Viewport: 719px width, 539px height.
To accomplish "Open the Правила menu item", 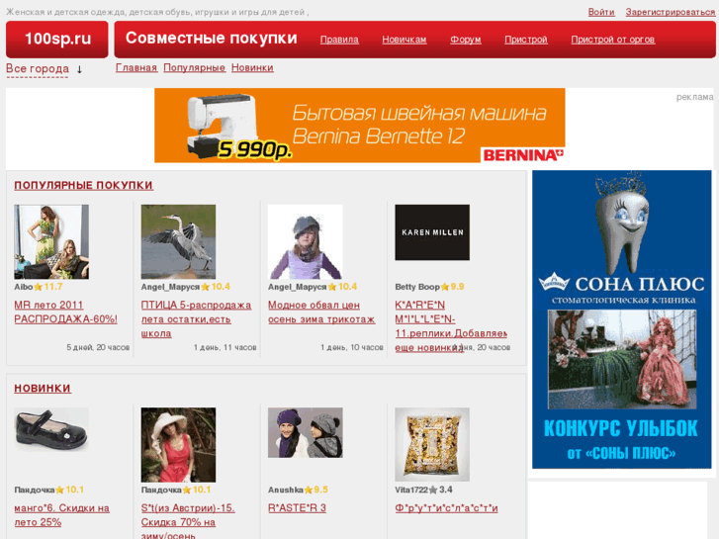I will [339, 40].
